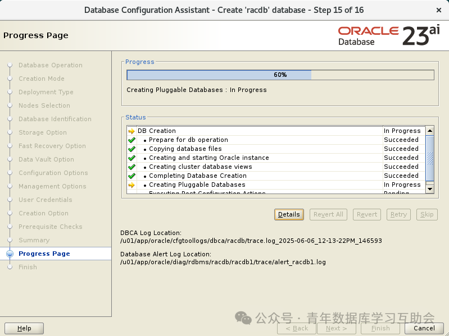Screen dimensions: 449x336
Task: Click the Oracle Database 23ai logo
Action: click(388, 35)
